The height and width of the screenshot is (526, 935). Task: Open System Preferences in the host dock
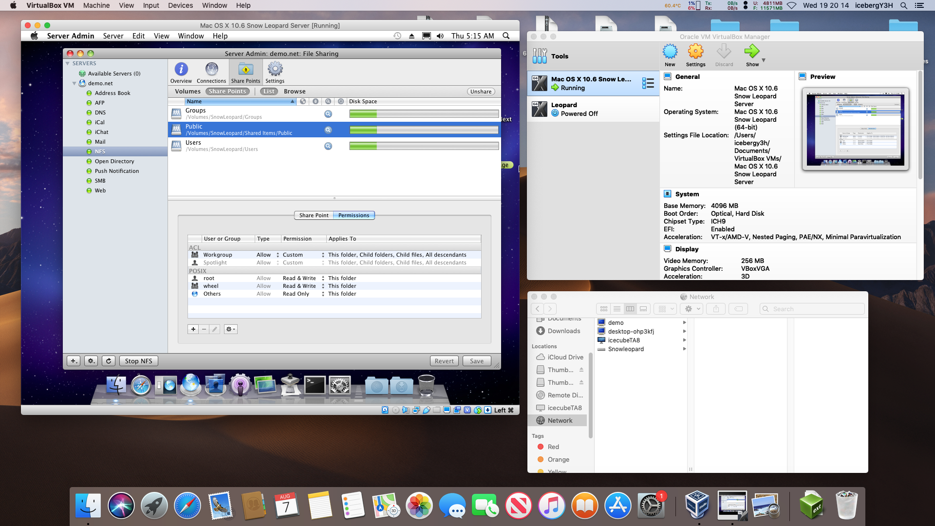point(651,506)
